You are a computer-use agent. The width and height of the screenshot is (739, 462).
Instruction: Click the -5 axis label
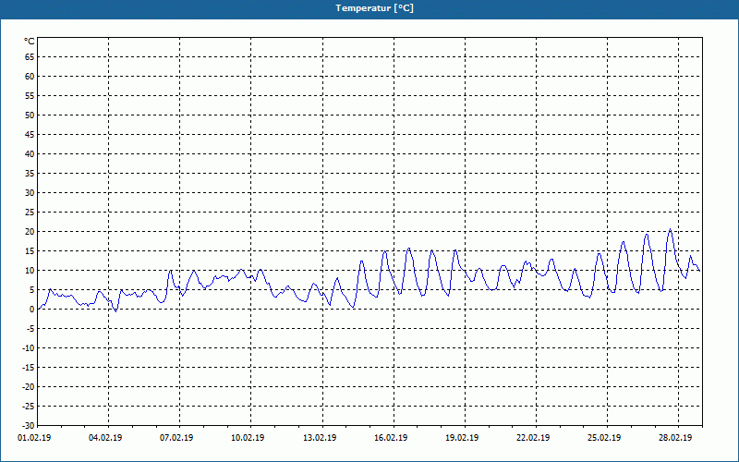coord(30,329)
